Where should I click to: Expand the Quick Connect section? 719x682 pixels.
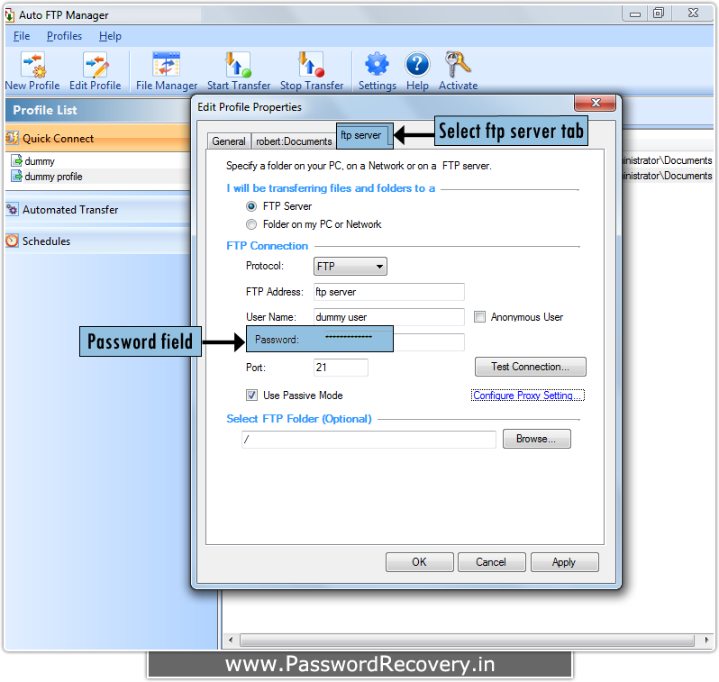[x=98, y=138]
